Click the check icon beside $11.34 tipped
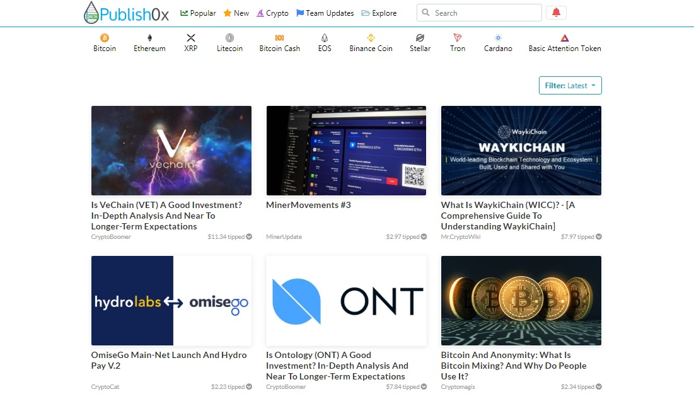The height and width of the screenshot is (399, 694). coord(249,237)
